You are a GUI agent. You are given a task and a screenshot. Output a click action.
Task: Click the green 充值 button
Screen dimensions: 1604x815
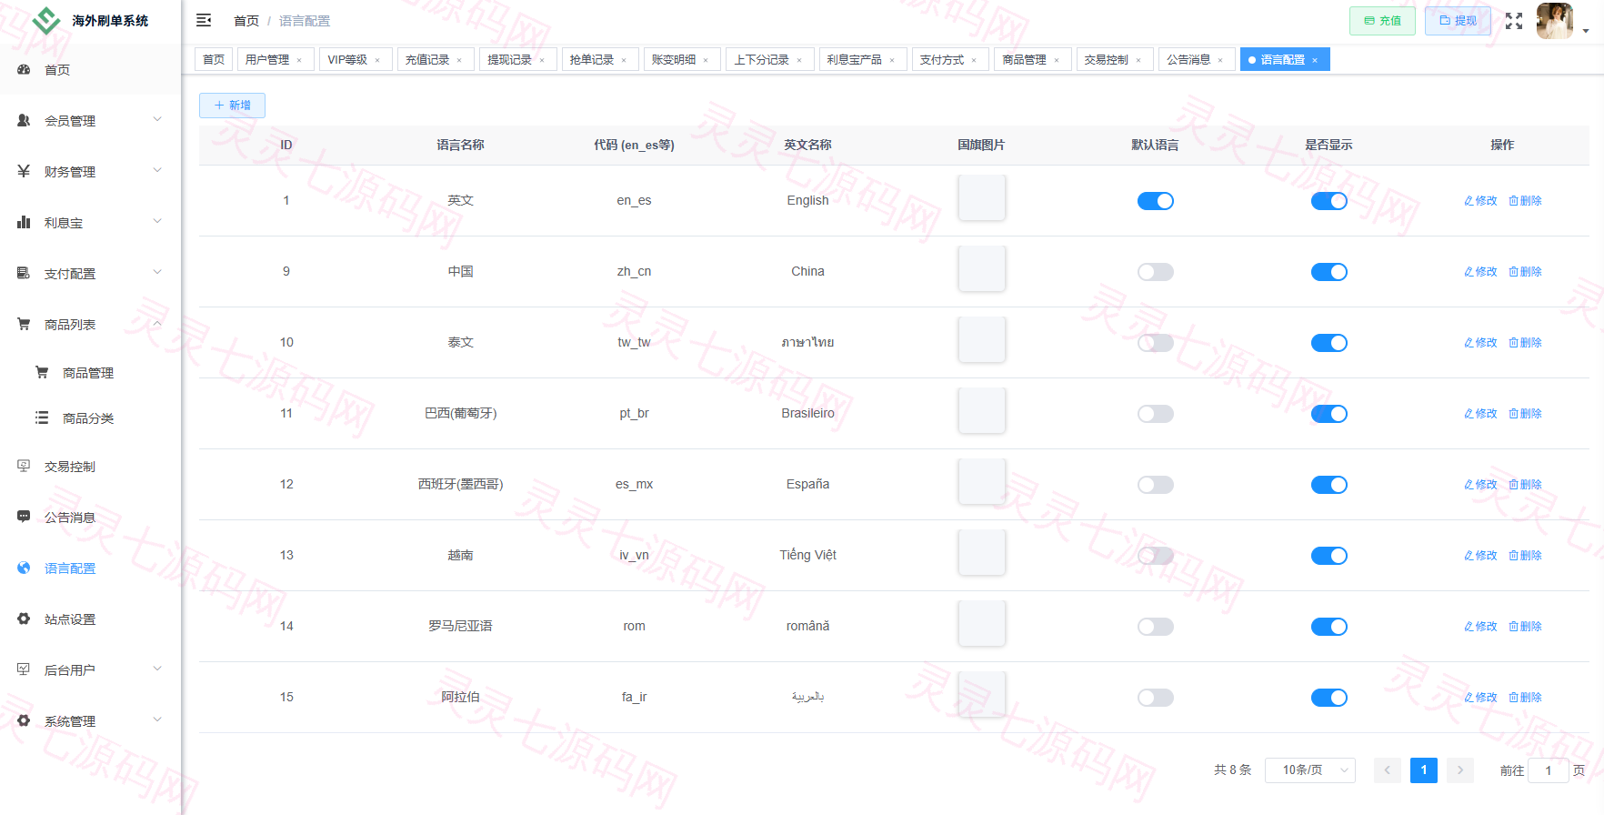(1382, 21)
